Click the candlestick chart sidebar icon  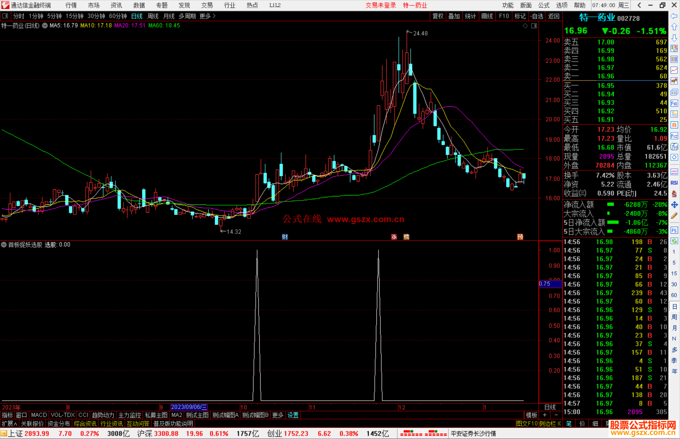coord(674,81)
